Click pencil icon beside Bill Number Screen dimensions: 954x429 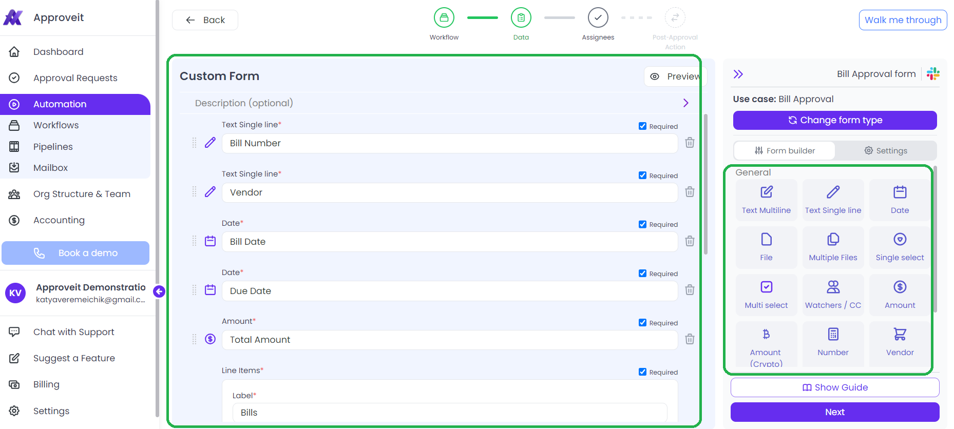(x=210, y=143)
